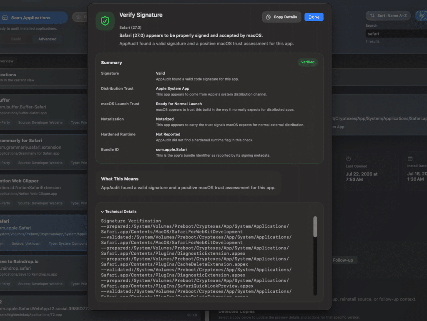This screenshot has width=427, height=321.
Task: Click the Scan Applications monitor icon
Action: pos(5,18)
